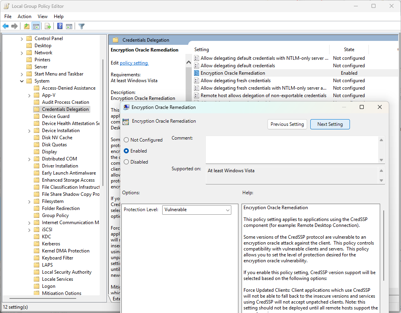Expand the Control Panel tree node

[22, 39]
